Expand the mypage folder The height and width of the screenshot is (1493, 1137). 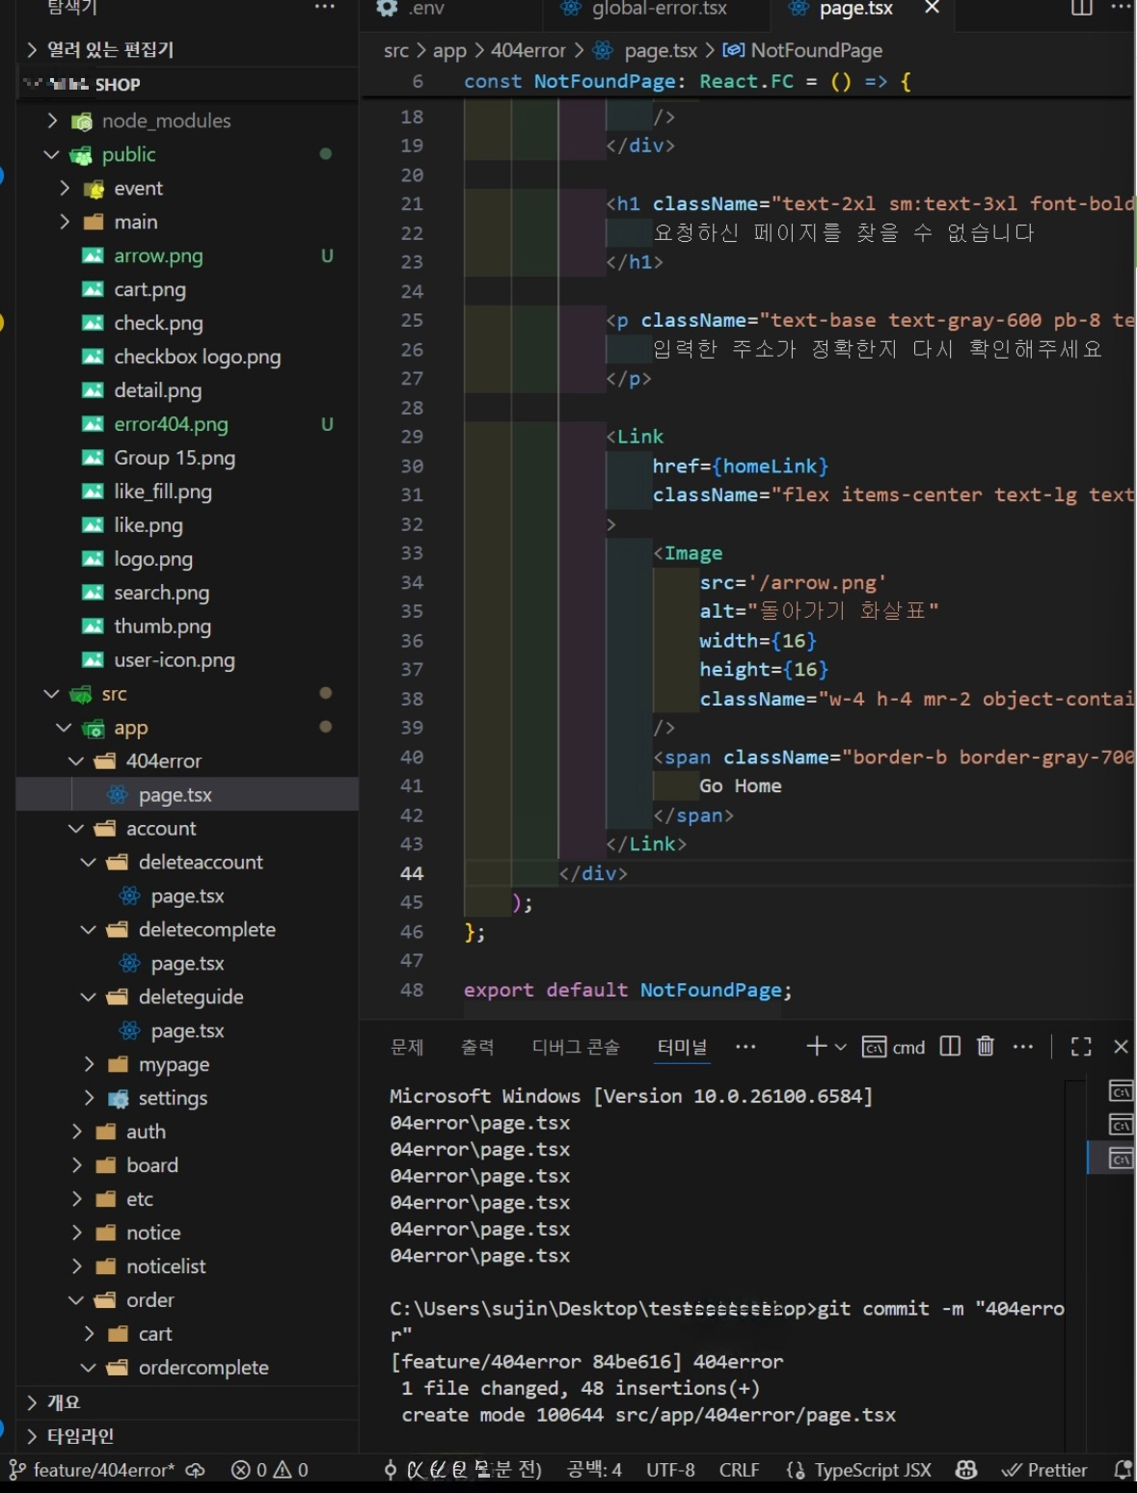[x=174, y=1065]
